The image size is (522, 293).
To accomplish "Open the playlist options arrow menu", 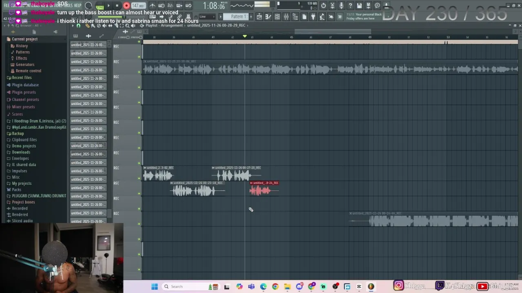I will pos(73,26).
